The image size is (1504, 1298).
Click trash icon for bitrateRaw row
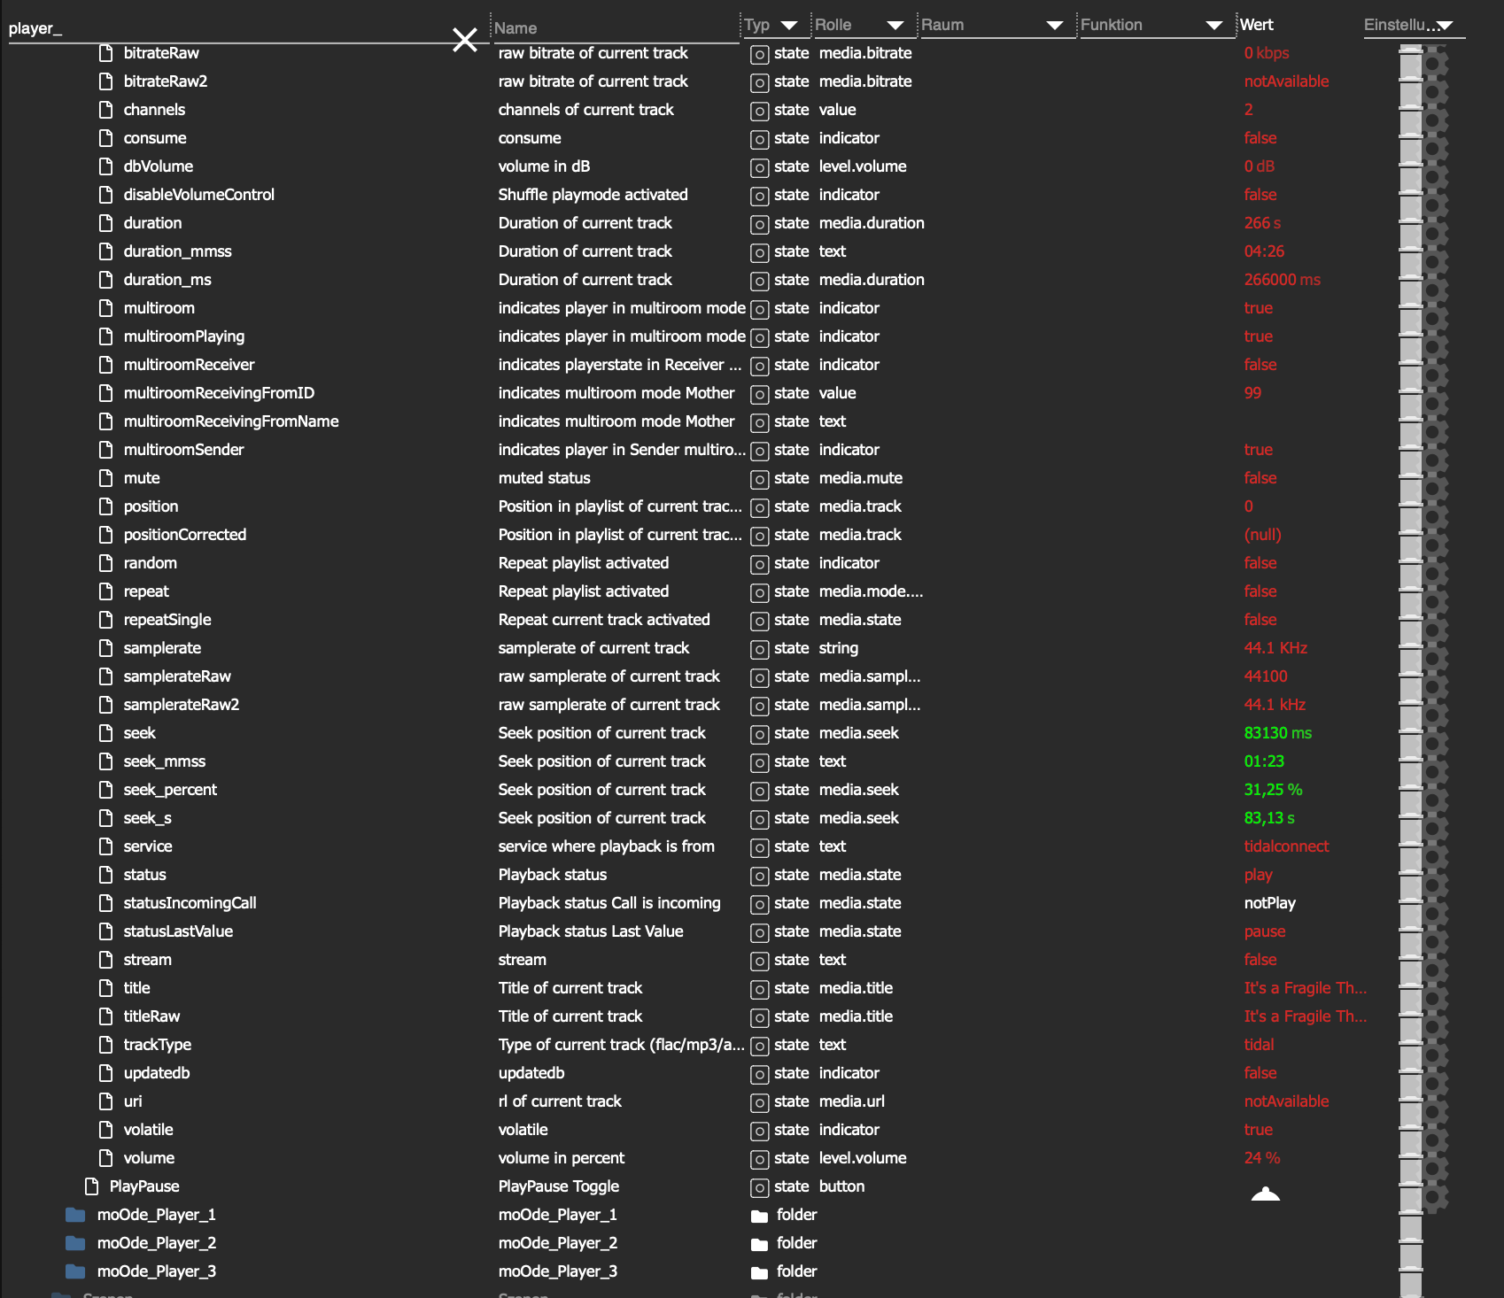1410,65
